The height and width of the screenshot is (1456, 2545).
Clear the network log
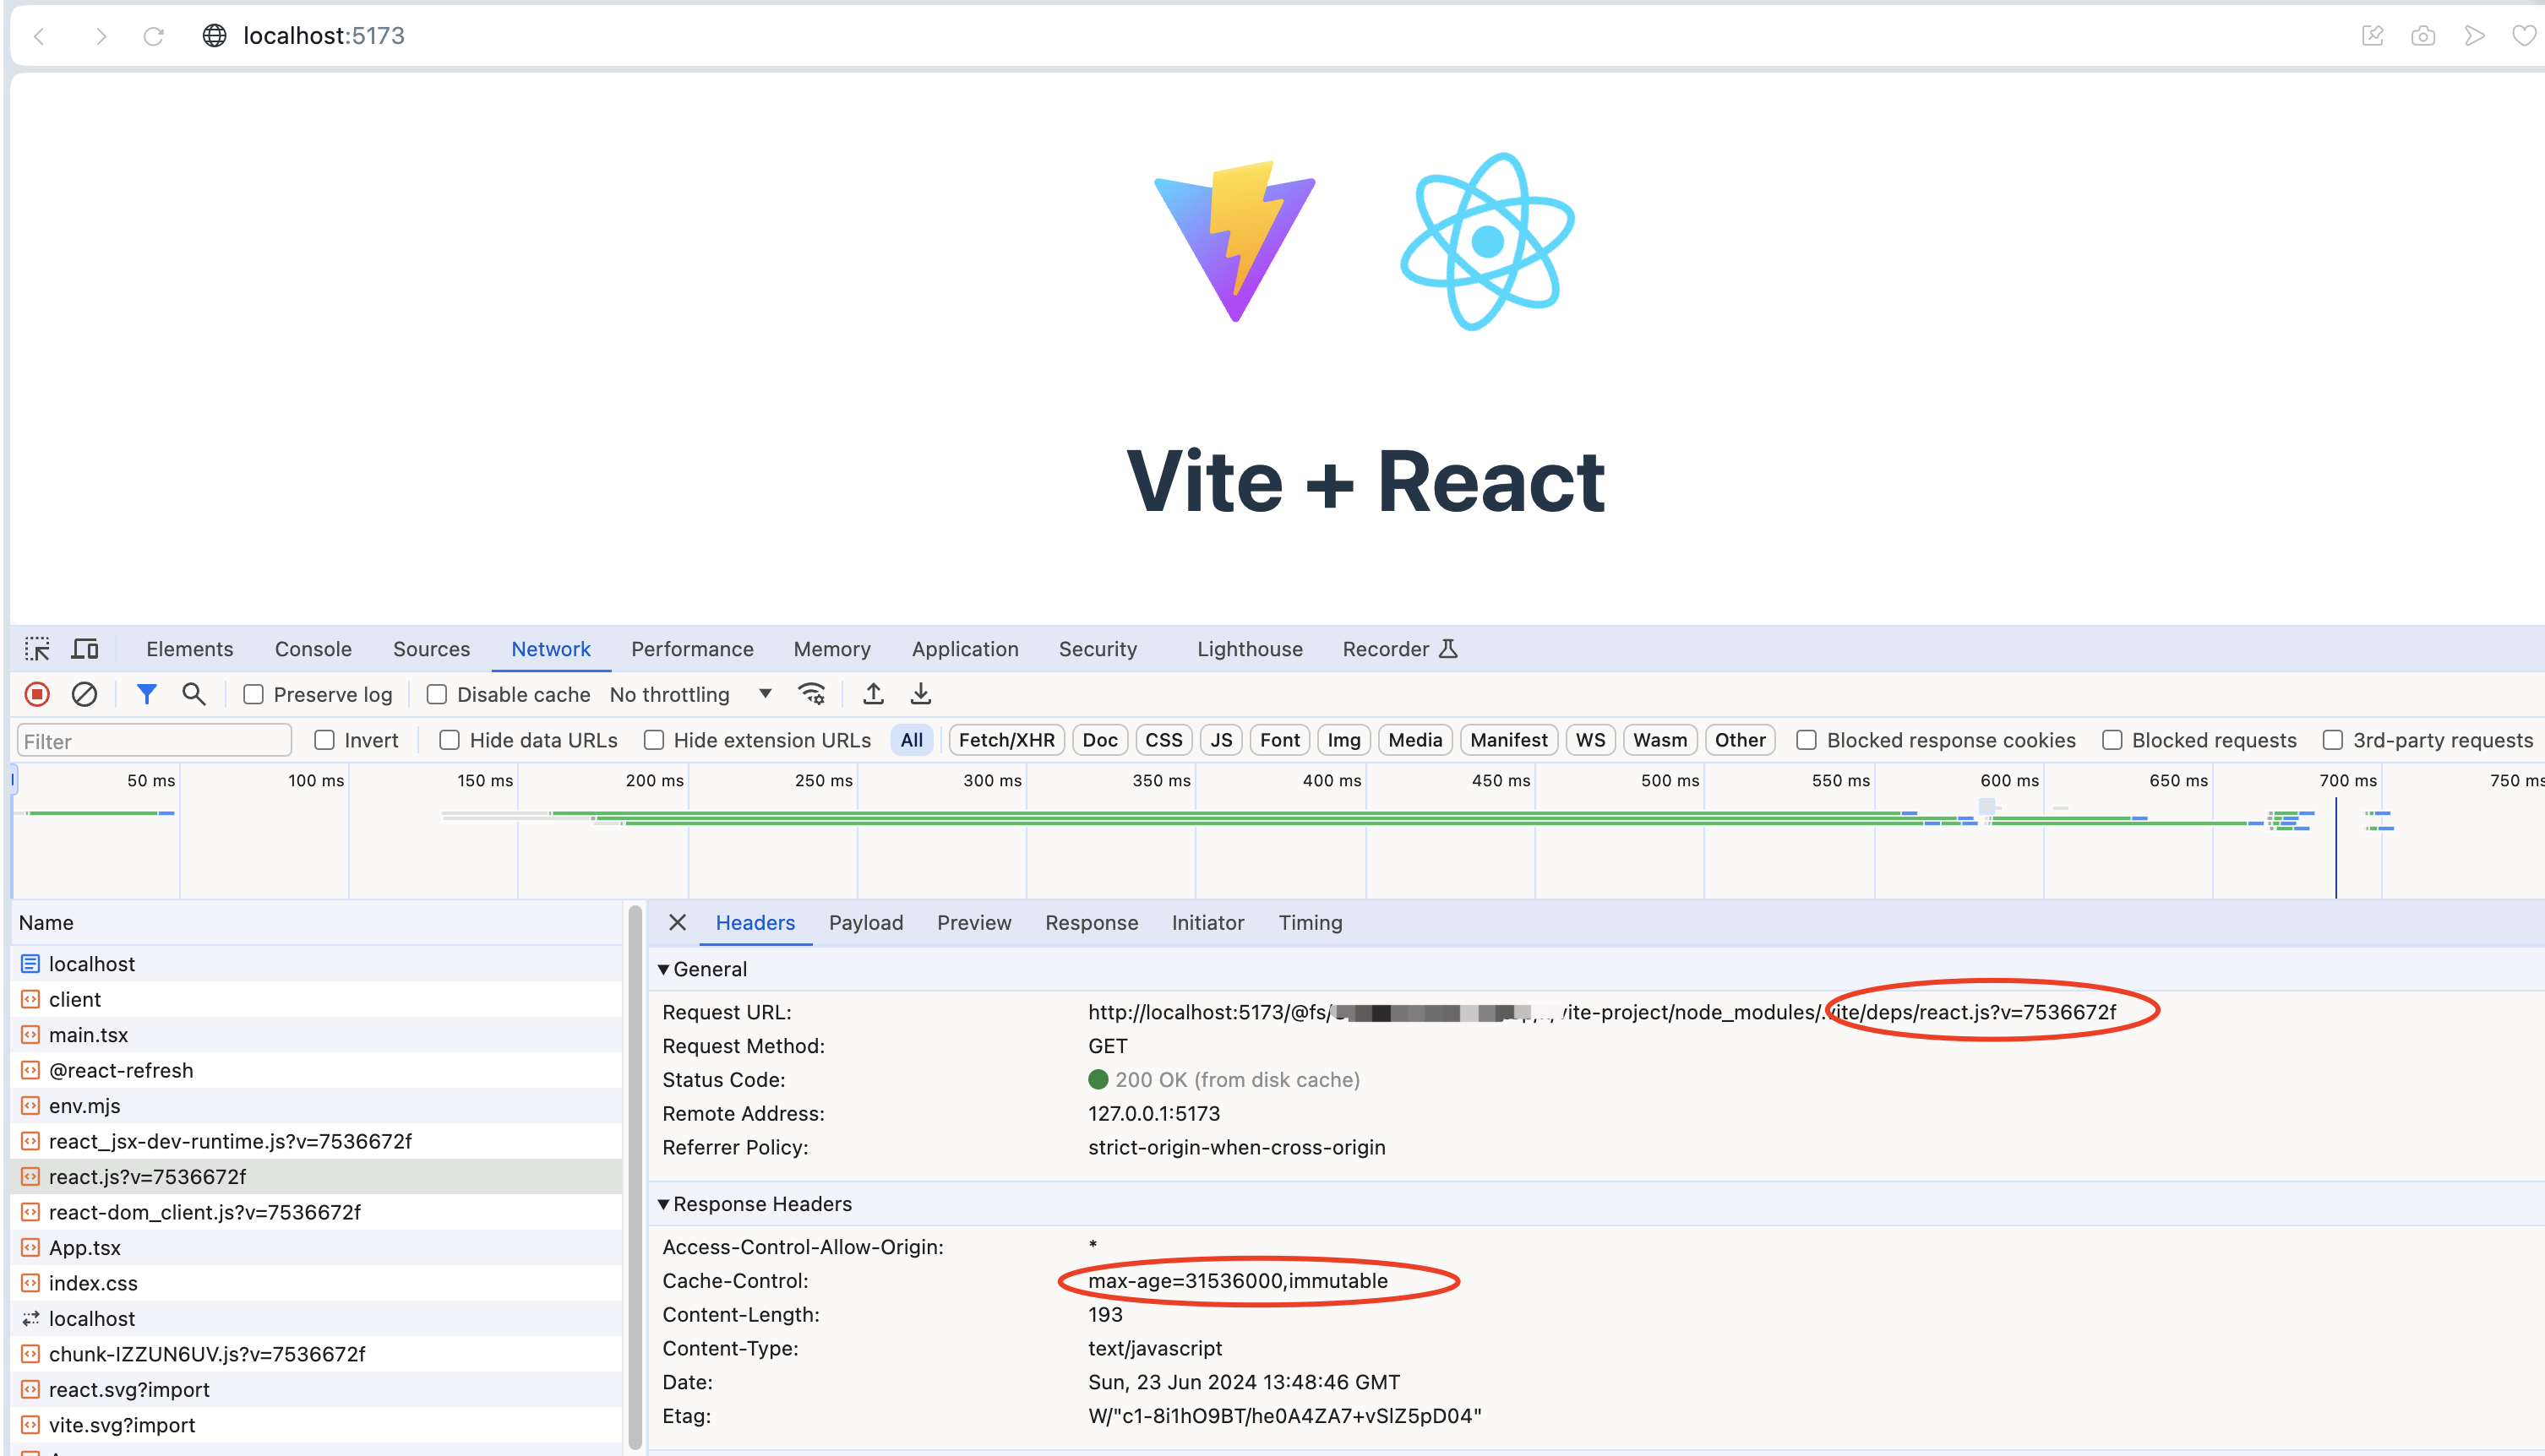(x=84, y=694)
